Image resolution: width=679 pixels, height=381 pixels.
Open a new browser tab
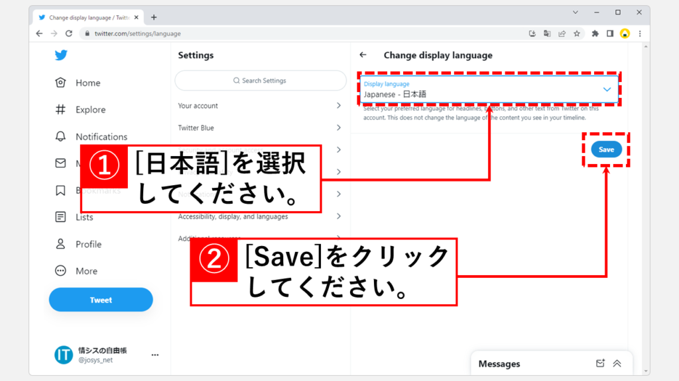click(154, 17)
